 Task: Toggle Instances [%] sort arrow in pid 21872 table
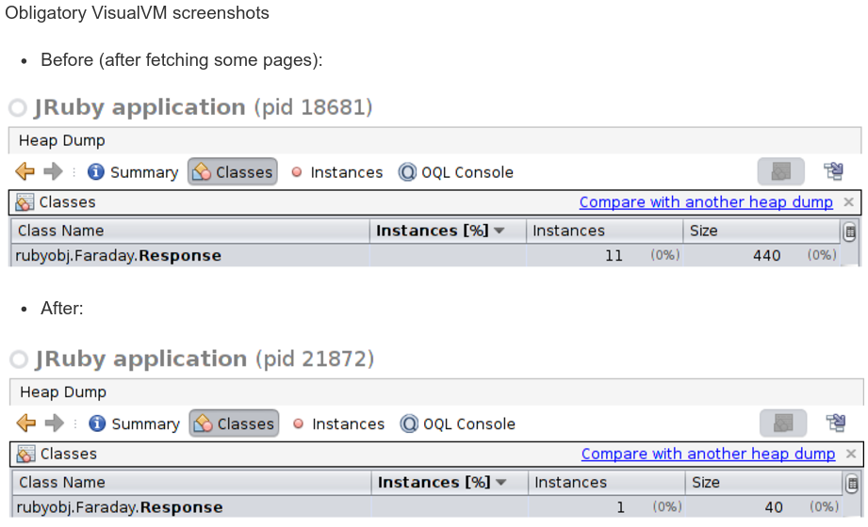501,482
